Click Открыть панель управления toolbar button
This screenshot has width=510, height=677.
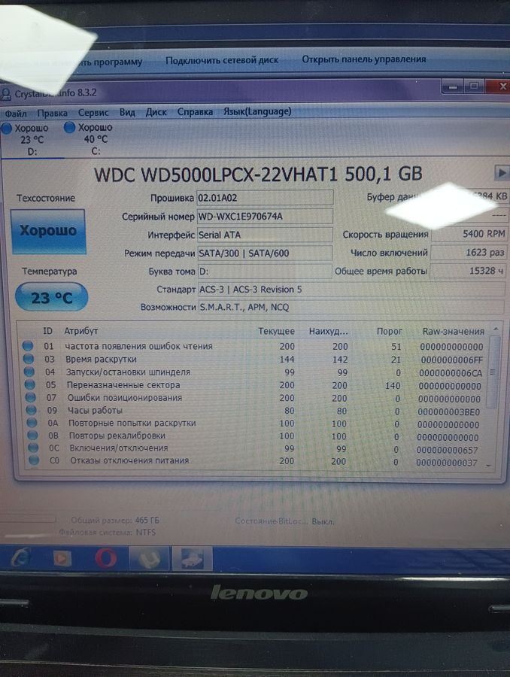pos(363,59)
